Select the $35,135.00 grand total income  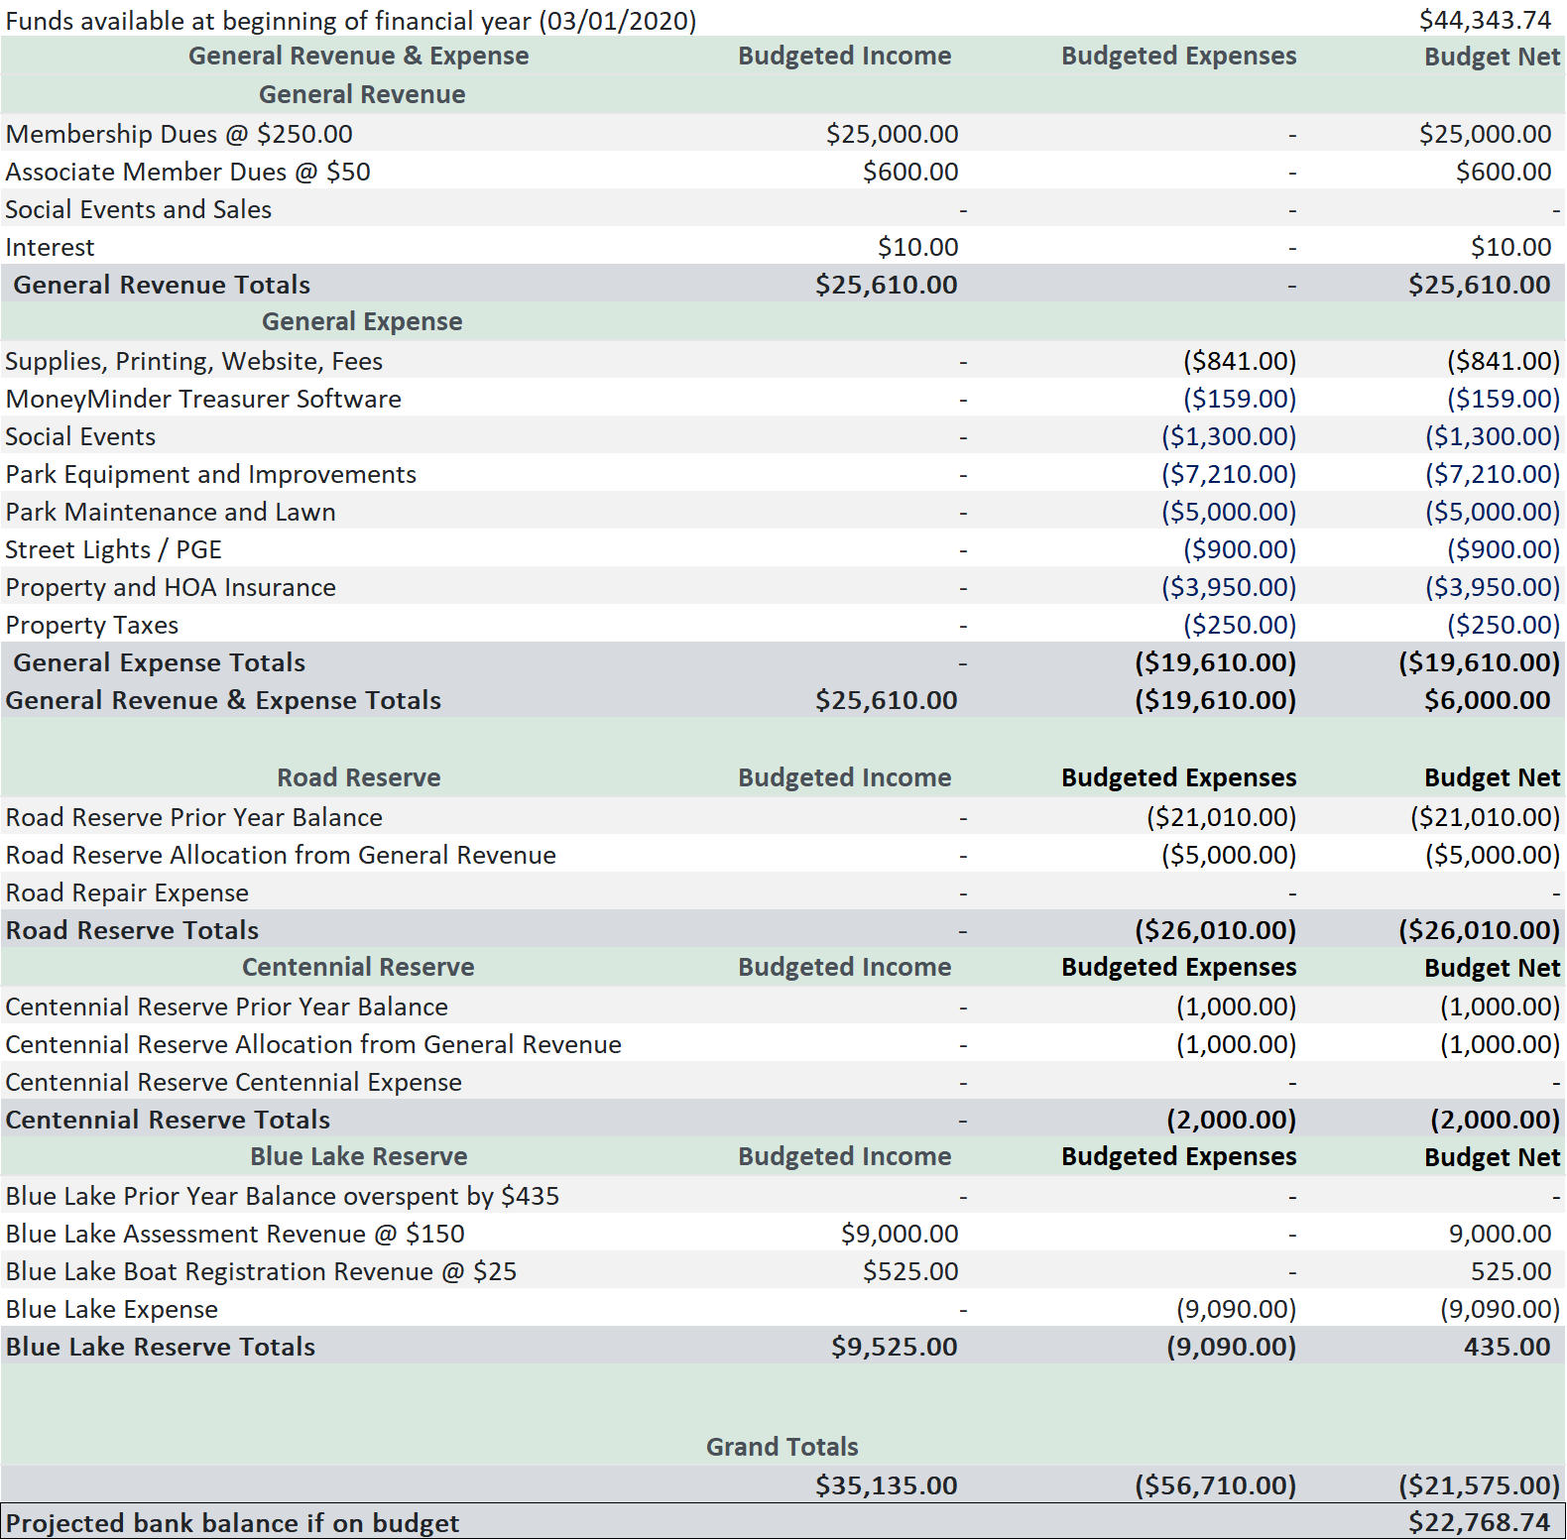coord(887,1485)
